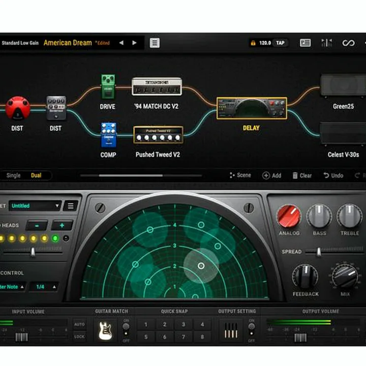Select the '94 MATCH DC V2 amp
The width and height of the screenshot is (366, 366).
coord(157,86)
